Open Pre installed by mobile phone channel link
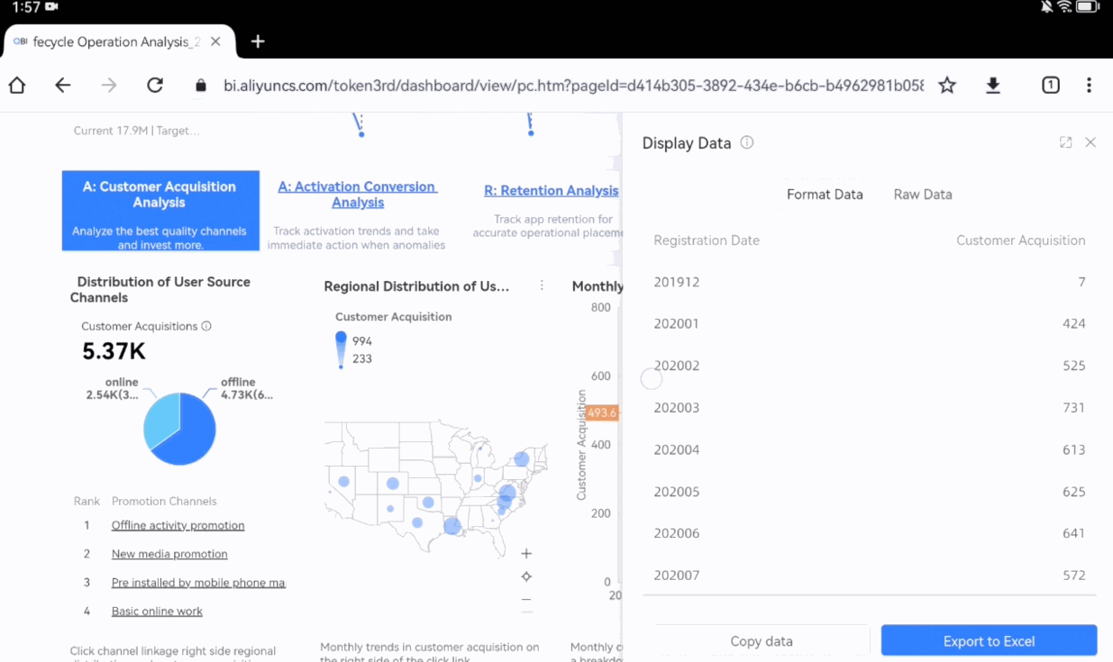Image resolution: width=1113 pixels, height=662 pixels. [x=198, y=583]
